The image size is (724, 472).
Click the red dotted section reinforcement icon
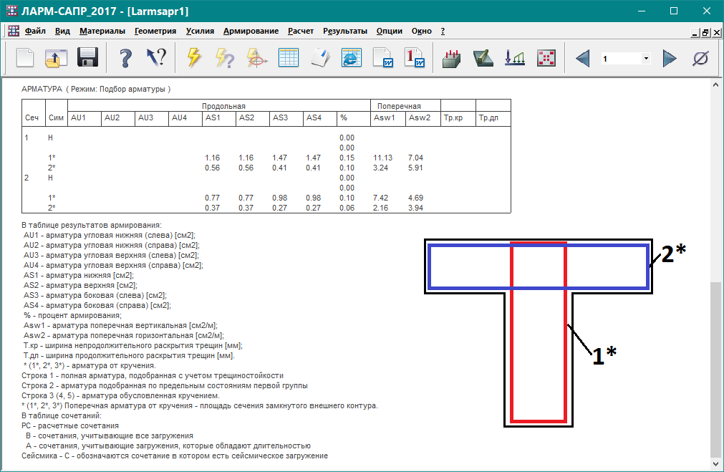pos(546,58)
